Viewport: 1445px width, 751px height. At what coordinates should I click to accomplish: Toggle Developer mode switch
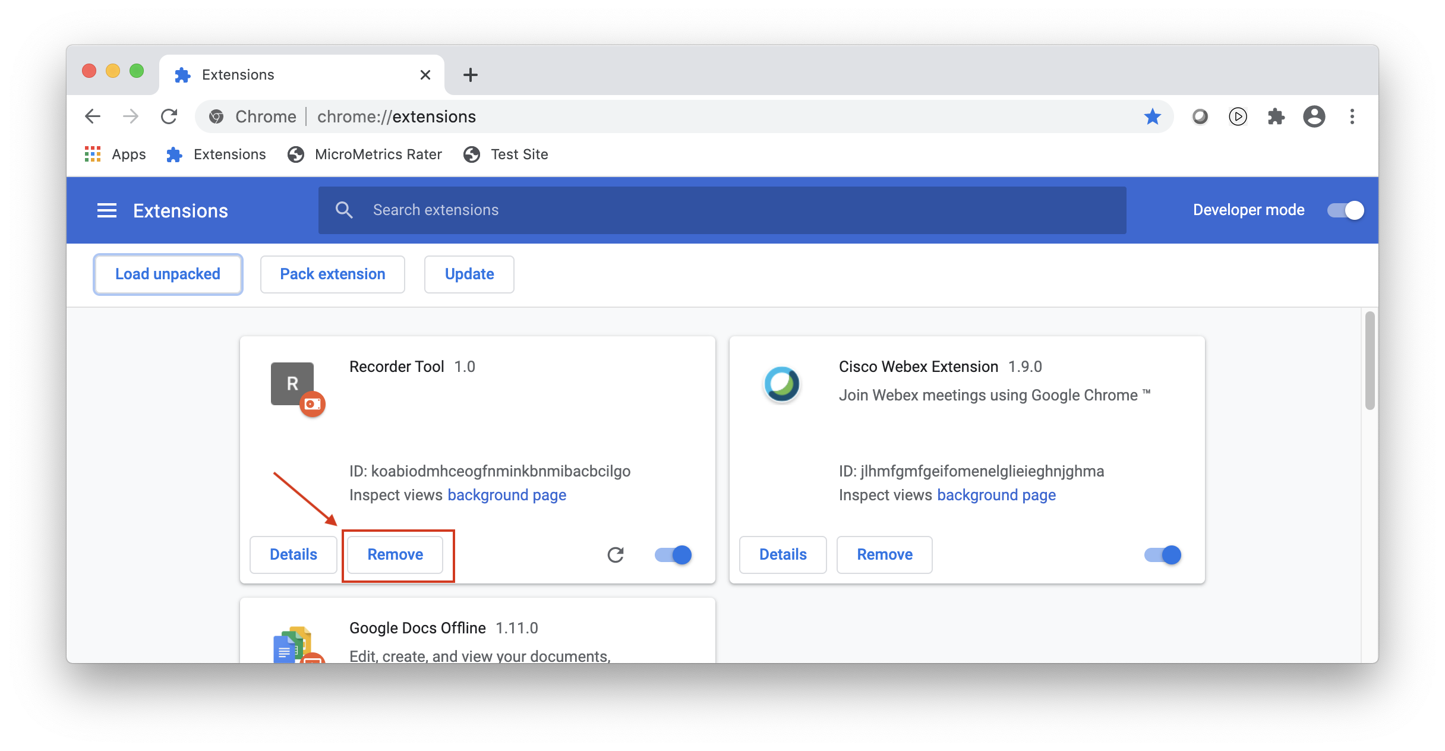1345,210
